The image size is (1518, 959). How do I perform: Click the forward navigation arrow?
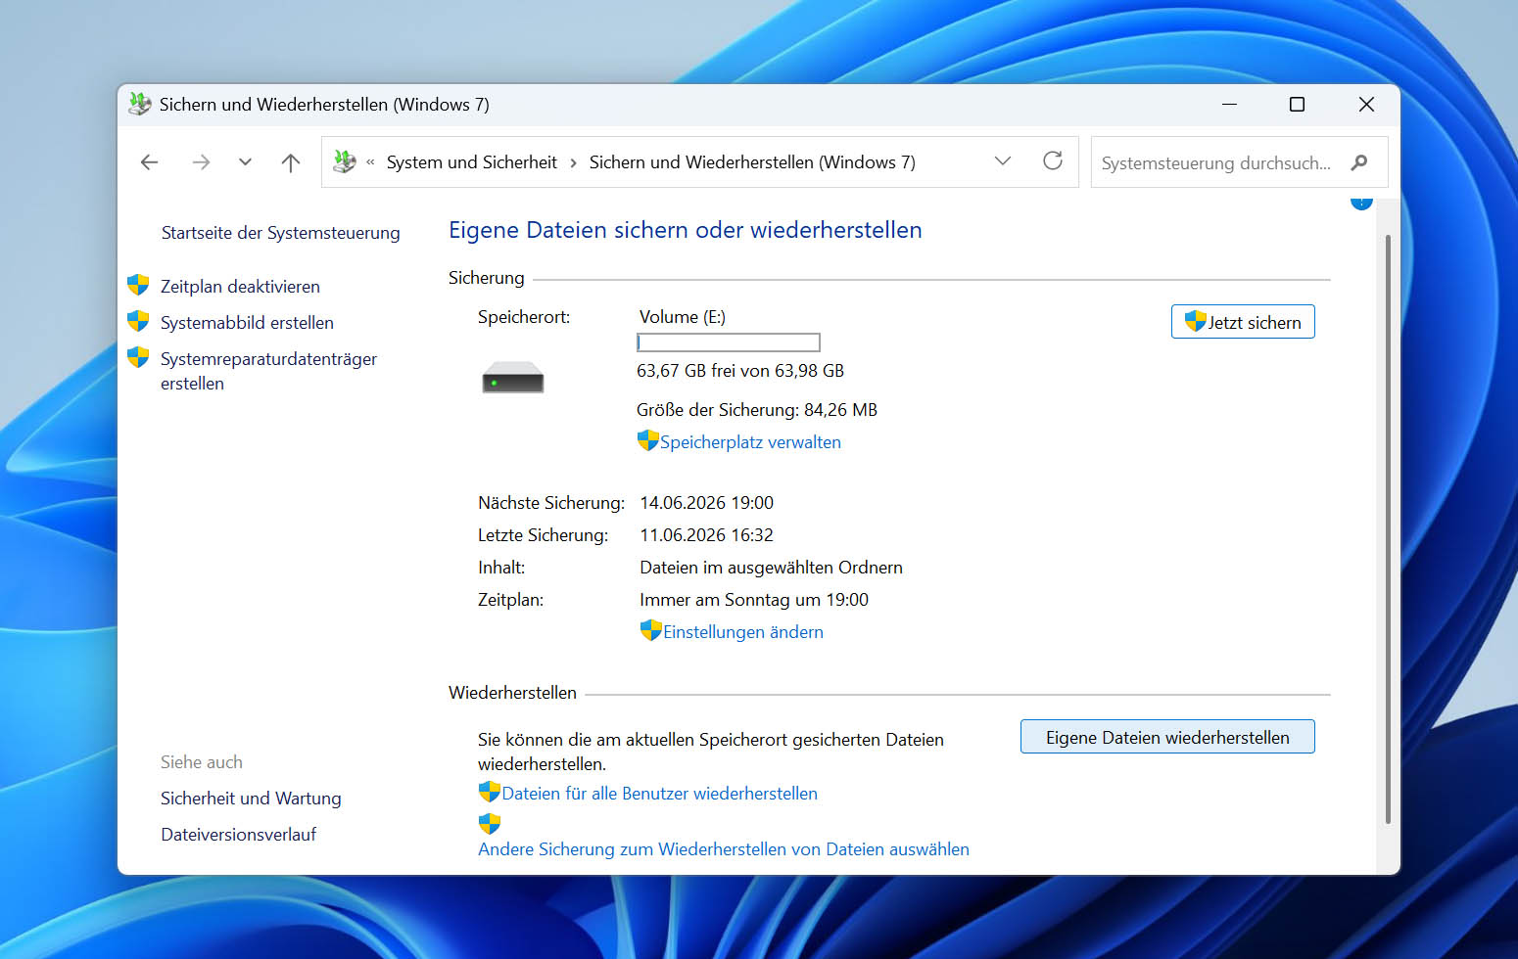(201, 162)
